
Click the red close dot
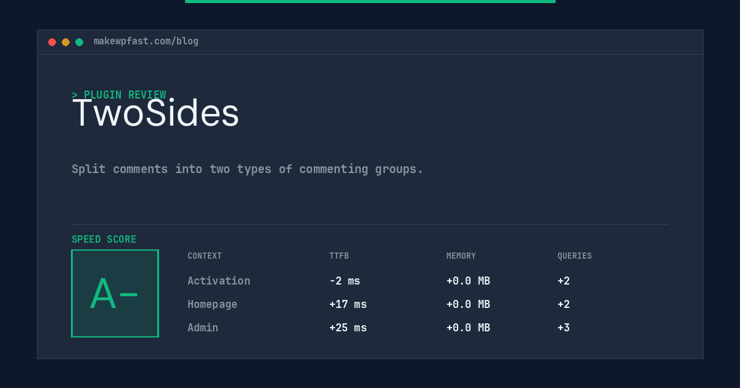click(52, 42)
